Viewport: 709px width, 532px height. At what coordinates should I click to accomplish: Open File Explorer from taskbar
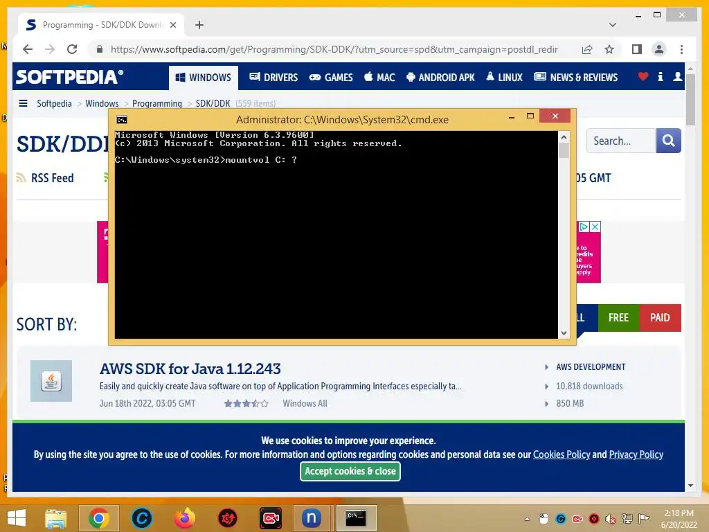pyautogui.click(x=55, y=518)
